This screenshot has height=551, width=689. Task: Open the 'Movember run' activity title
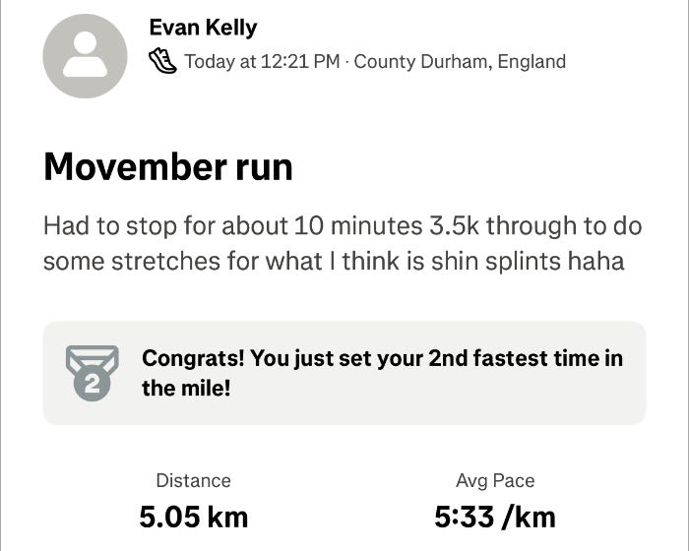tap(168, 167)
